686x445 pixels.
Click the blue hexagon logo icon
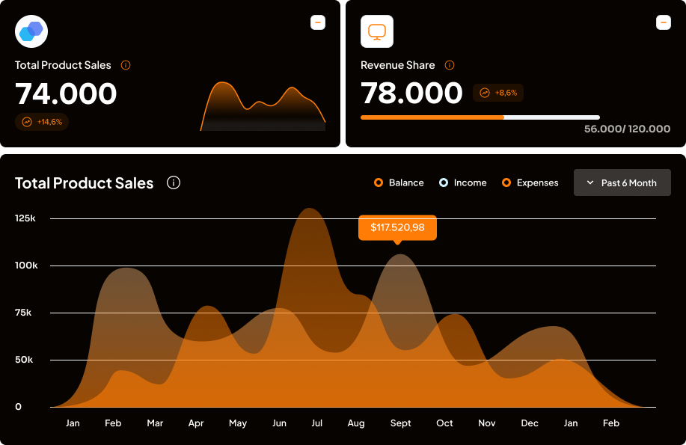pyautogui.click(x=31, y=31)
